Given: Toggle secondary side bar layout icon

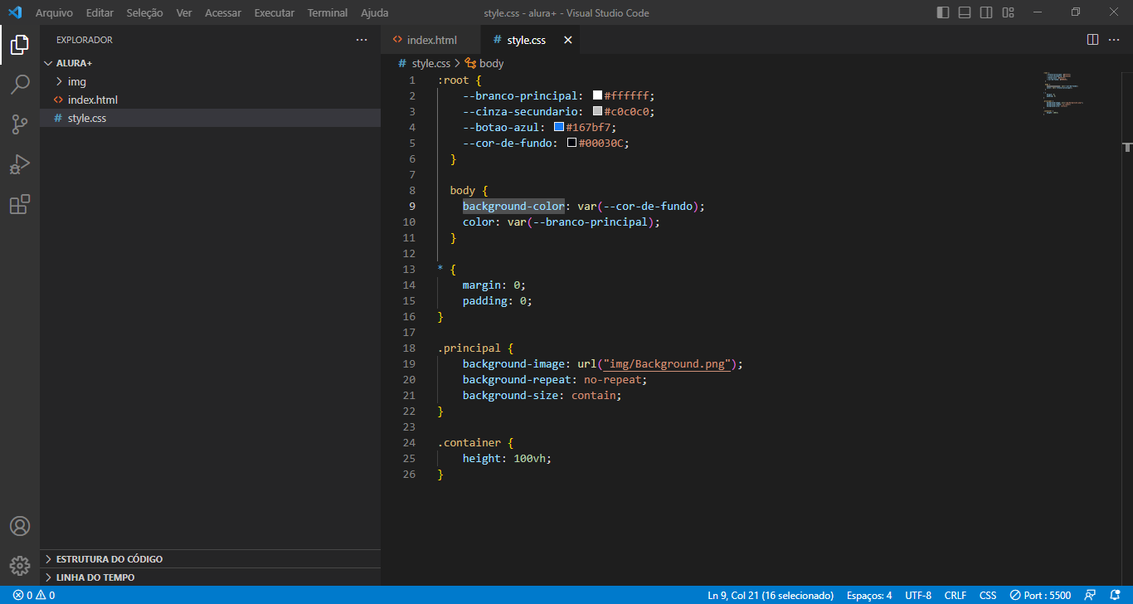Looking at the screenshot, I should (x=986, y=12).
